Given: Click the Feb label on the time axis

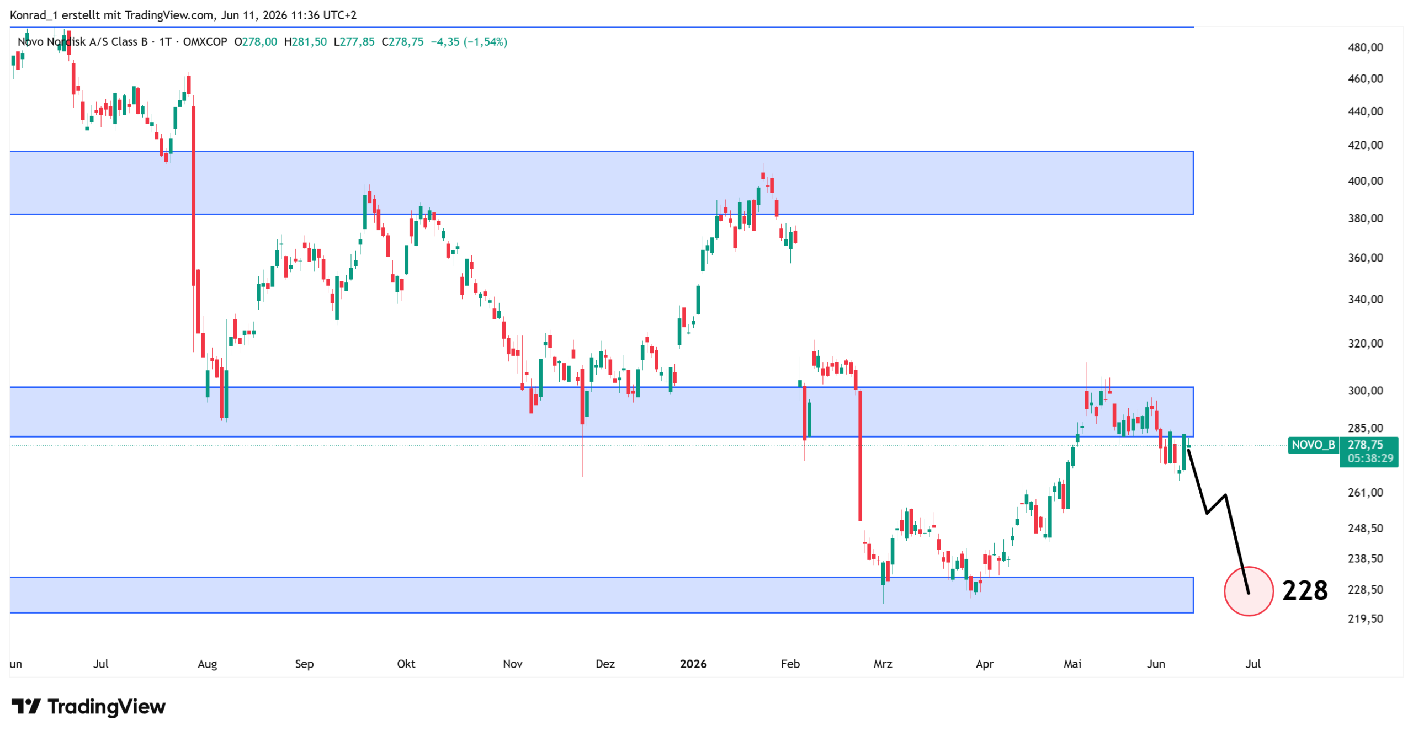Looking at the screenshot, I should (790, 664).
